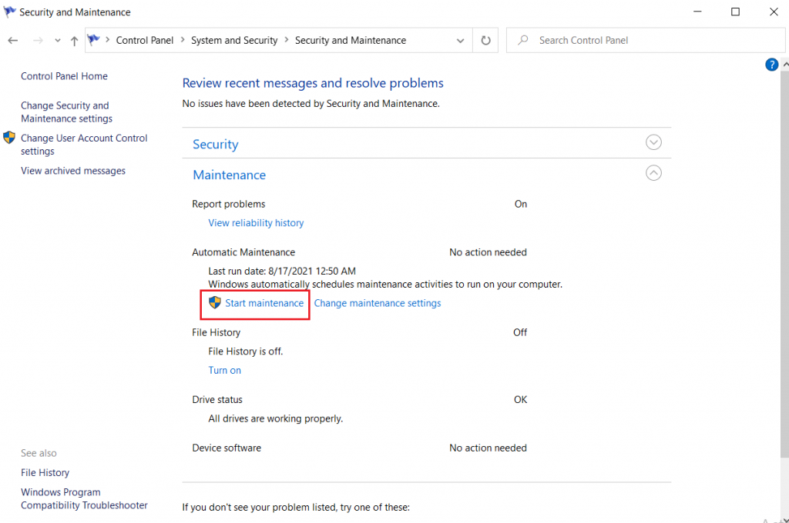This screenshot has width=789, height=523.
Task: Open File History under See also
Action: 45,473
